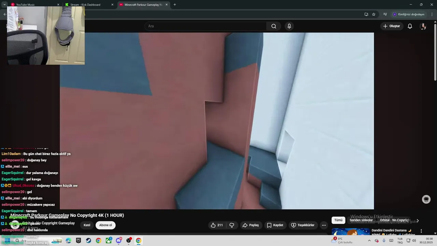Open the Dandini Dandini Dastana video thumbnail
Screen dimensions: 437x246
pyautogui.click(x=351, y=232)
